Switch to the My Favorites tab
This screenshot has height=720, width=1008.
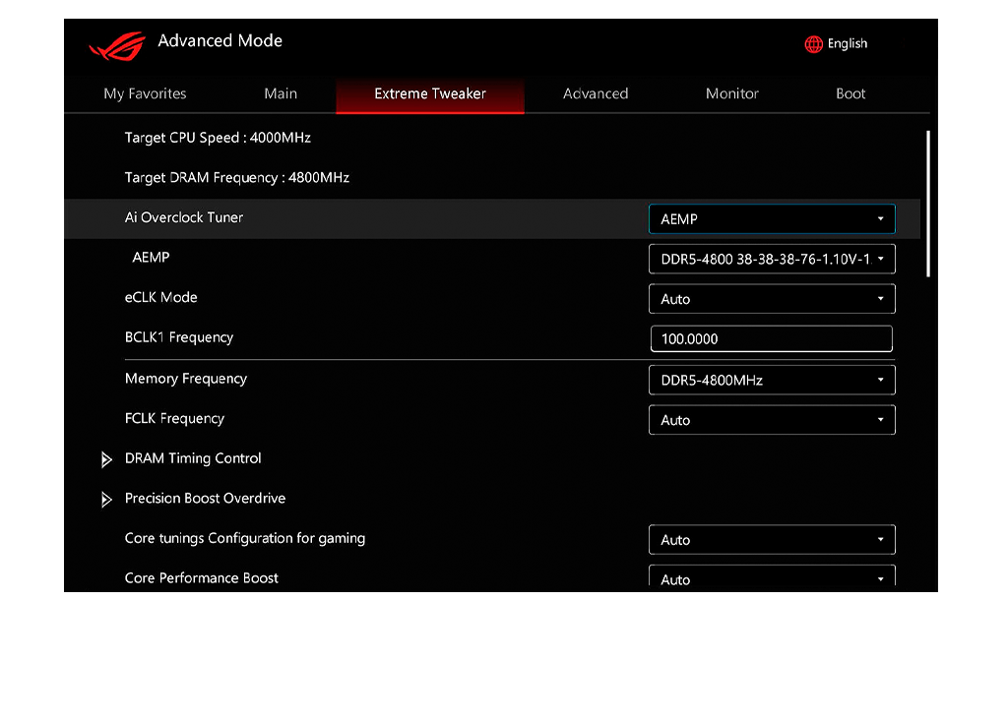(145, 94)
